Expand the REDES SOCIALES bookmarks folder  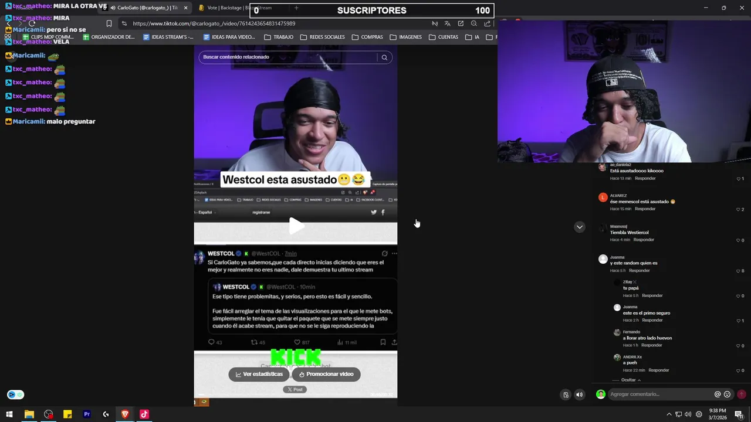322,37
